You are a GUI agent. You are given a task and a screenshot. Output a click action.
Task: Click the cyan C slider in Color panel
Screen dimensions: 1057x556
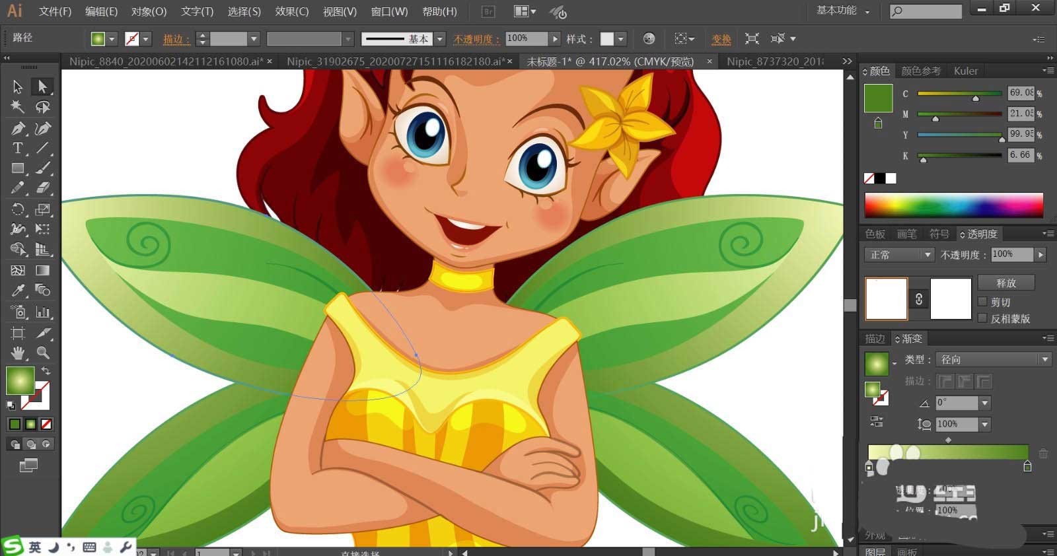(x=959, y=94)
